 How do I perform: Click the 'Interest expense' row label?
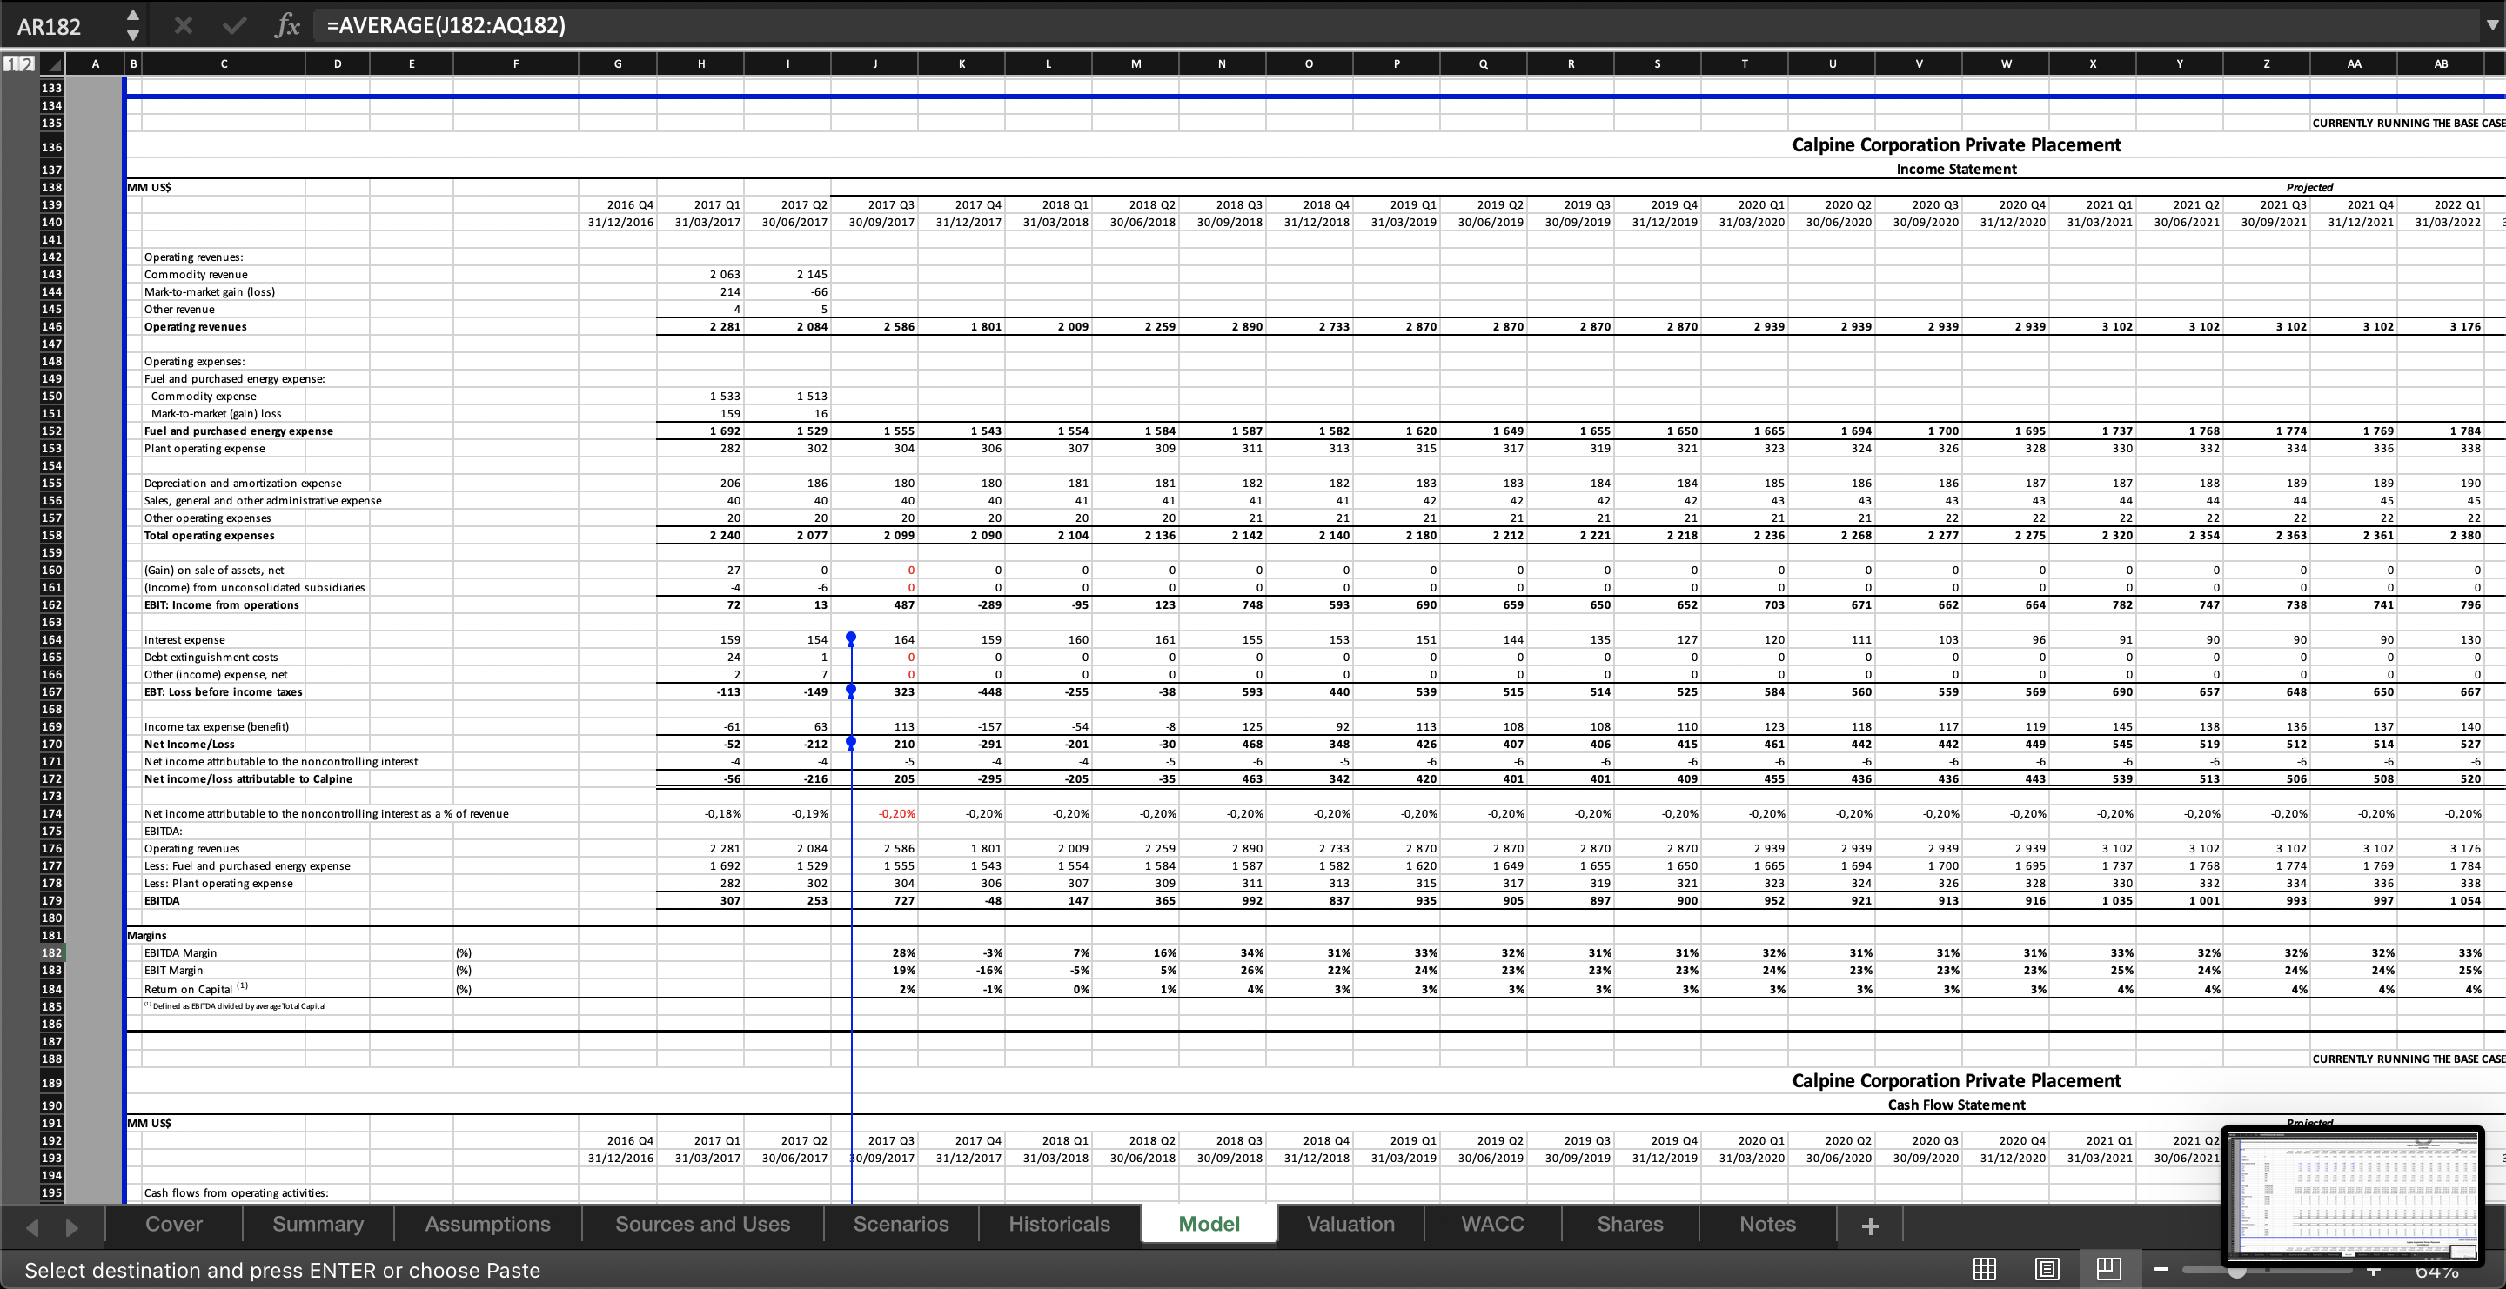click(x=184, y=639)
